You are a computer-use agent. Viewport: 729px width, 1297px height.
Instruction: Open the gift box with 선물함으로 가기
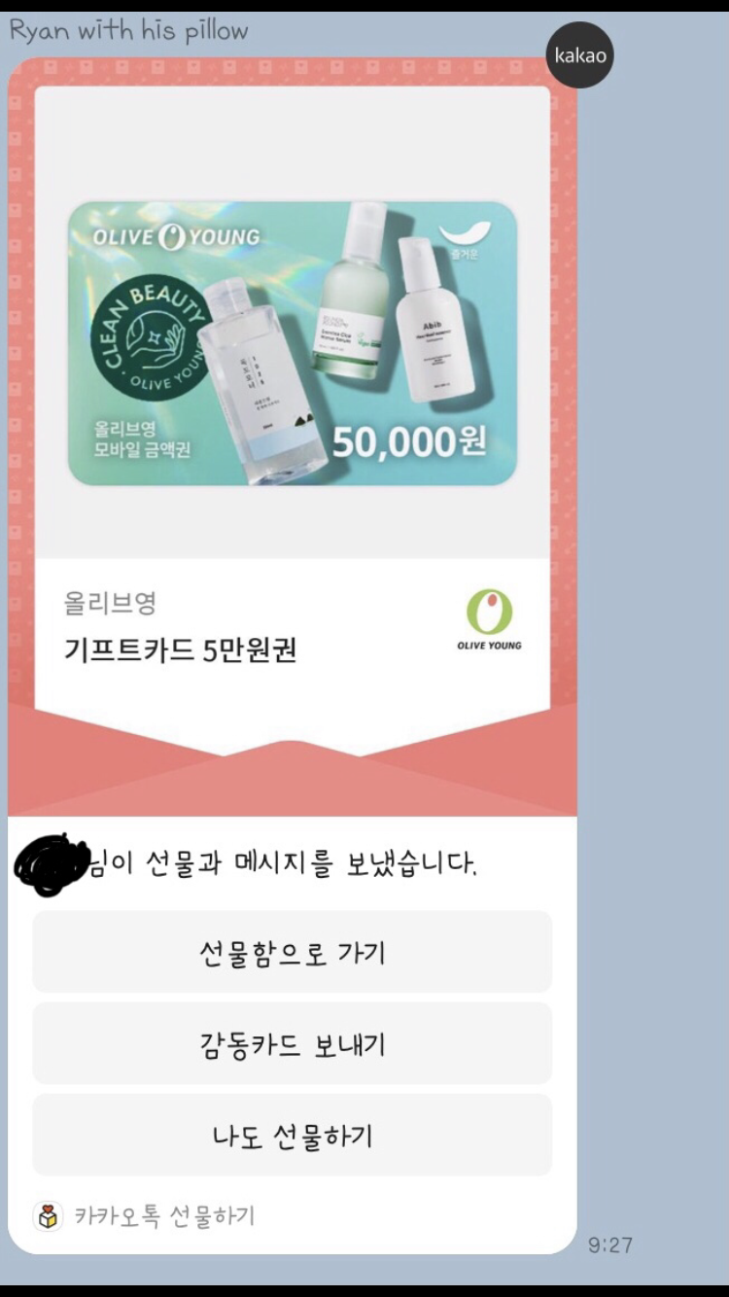[x=293, y=952]
